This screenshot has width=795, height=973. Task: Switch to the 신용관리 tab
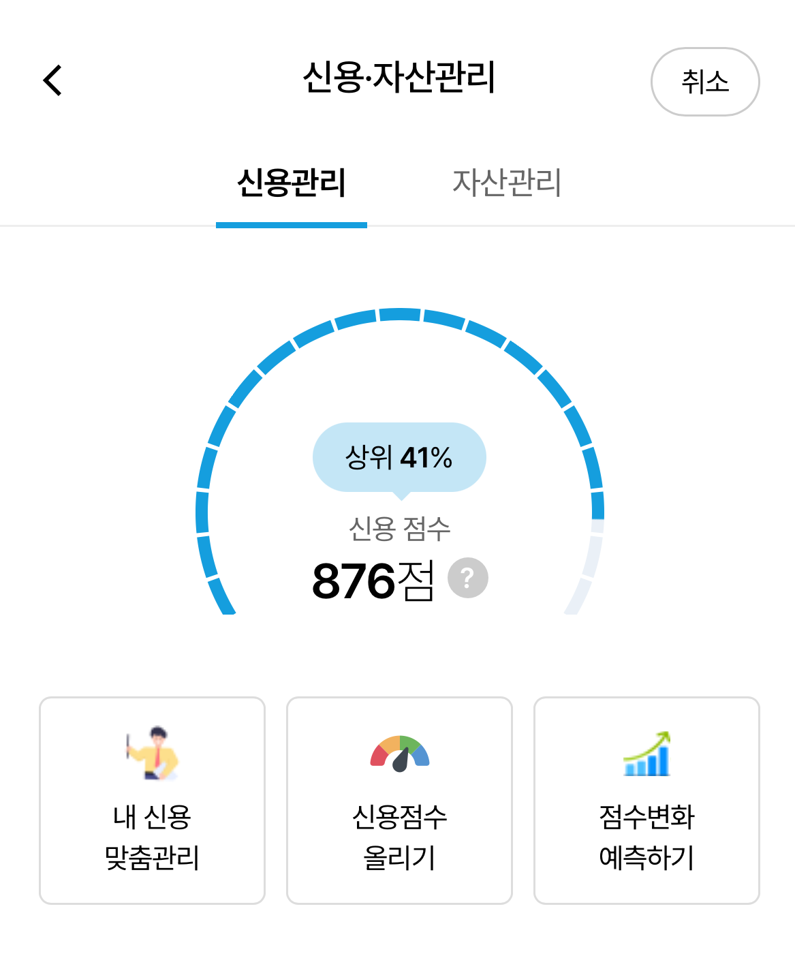tap(292, 183)
